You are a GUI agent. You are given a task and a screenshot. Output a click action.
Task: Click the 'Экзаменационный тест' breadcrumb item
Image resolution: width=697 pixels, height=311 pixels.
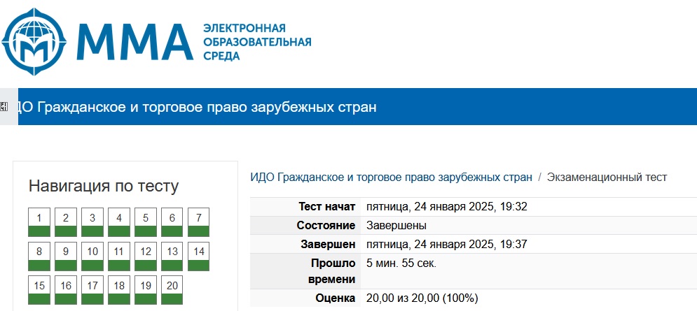point(607,177)
